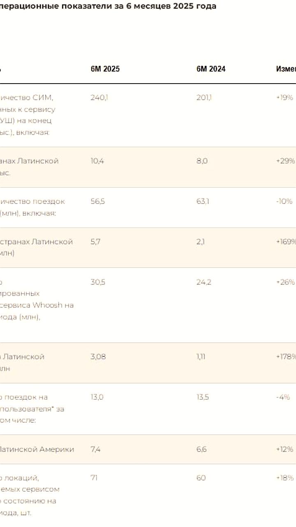Click the 6М 2025 column header
Viewport: 296px width, 527px height.
click(x=105, y=69)
